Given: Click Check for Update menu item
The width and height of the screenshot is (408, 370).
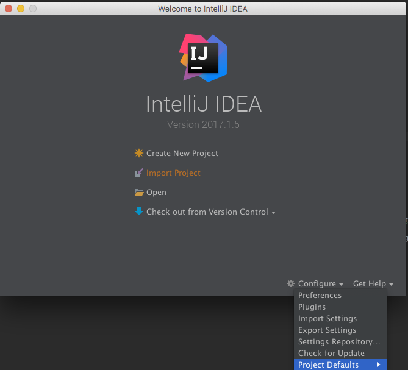Looking at the screenshot, I should [x=331, y=353].
